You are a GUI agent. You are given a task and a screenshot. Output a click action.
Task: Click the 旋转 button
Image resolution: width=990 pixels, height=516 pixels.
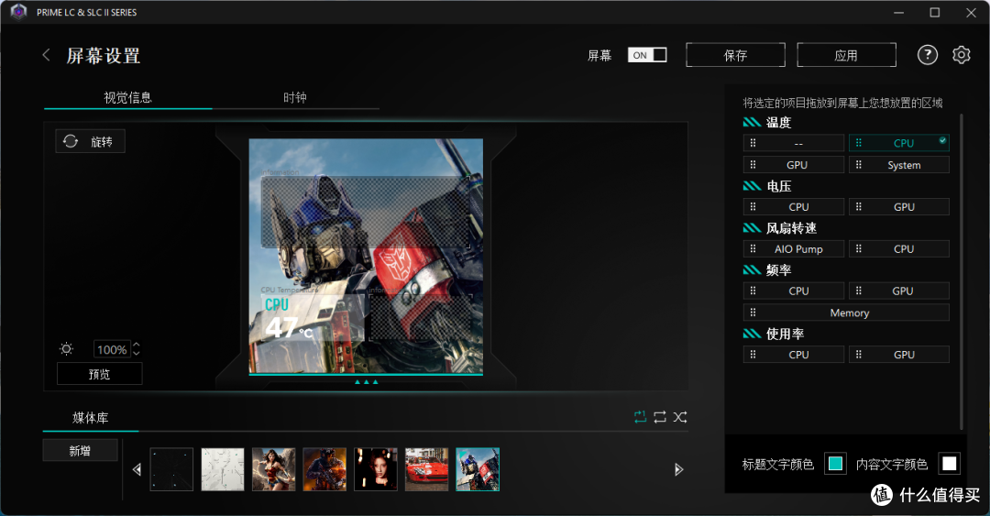pyautogui.click(x=90, y=141)
